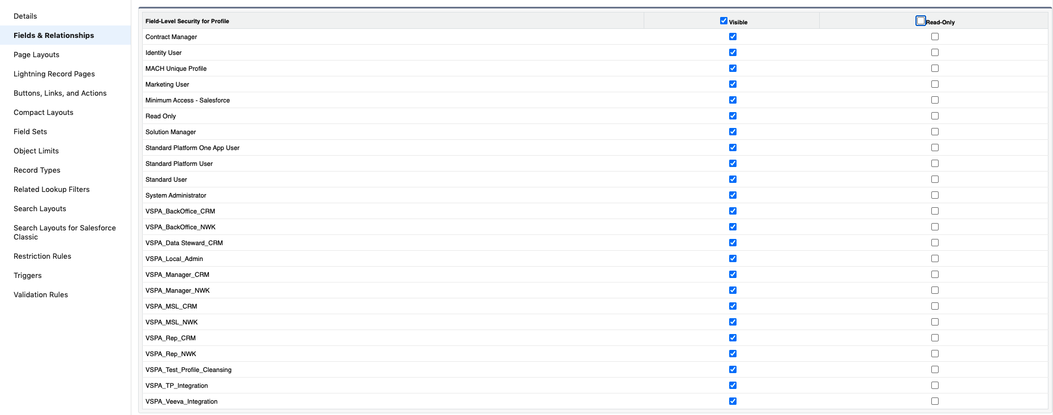
Task: Open Object Limits
Action: pos(36,151)
